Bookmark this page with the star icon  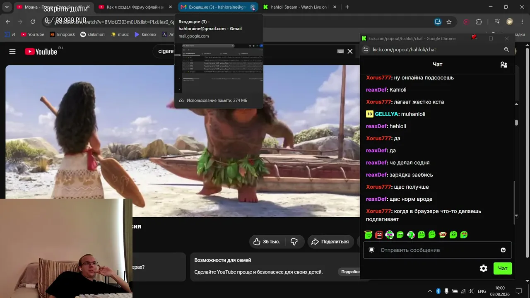[x=449, y=22]
